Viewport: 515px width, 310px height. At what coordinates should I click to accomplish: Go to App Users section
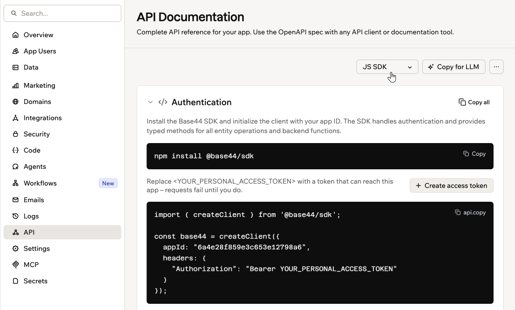(62, 51)
